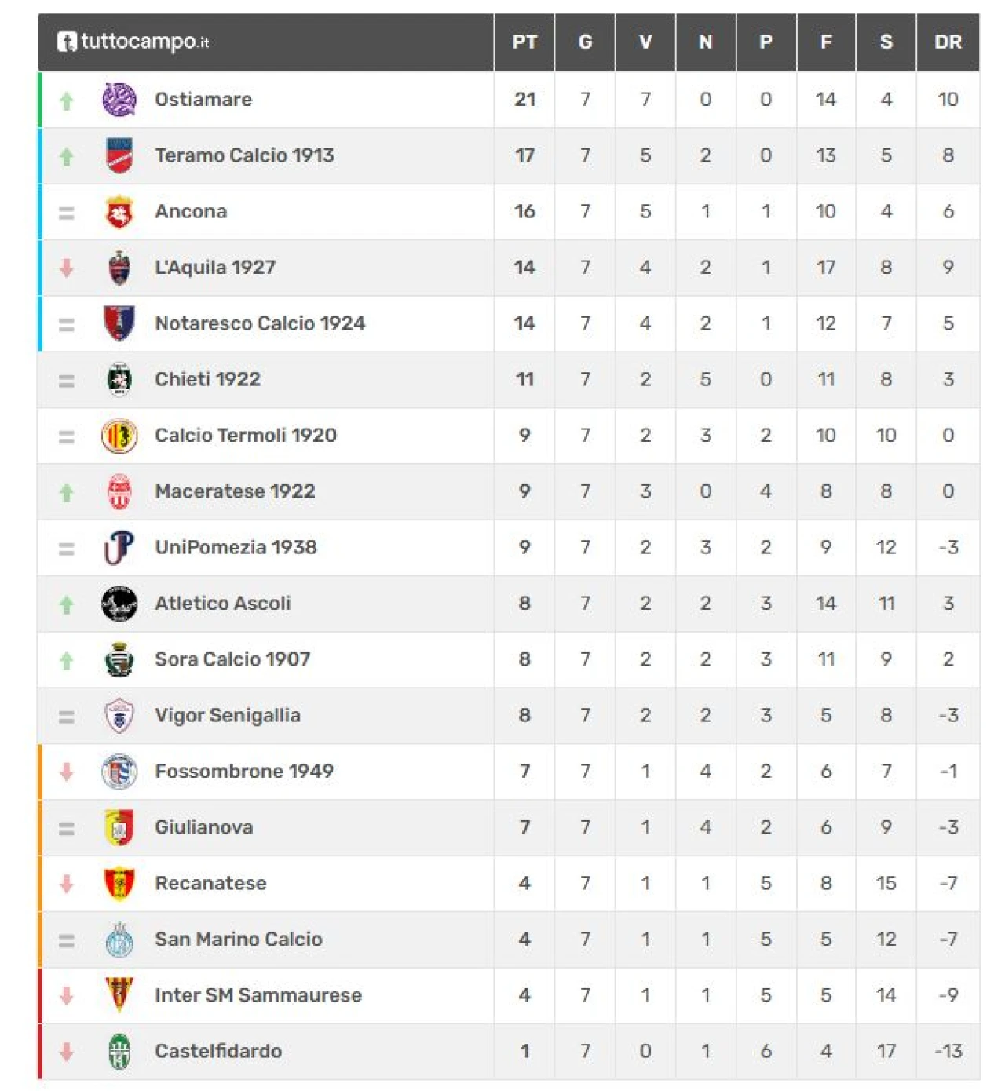Open Chieti 1922 team page
The width and height of the screenshot is (1005, 1091).
pyautogui.click(x=207, y=380)
